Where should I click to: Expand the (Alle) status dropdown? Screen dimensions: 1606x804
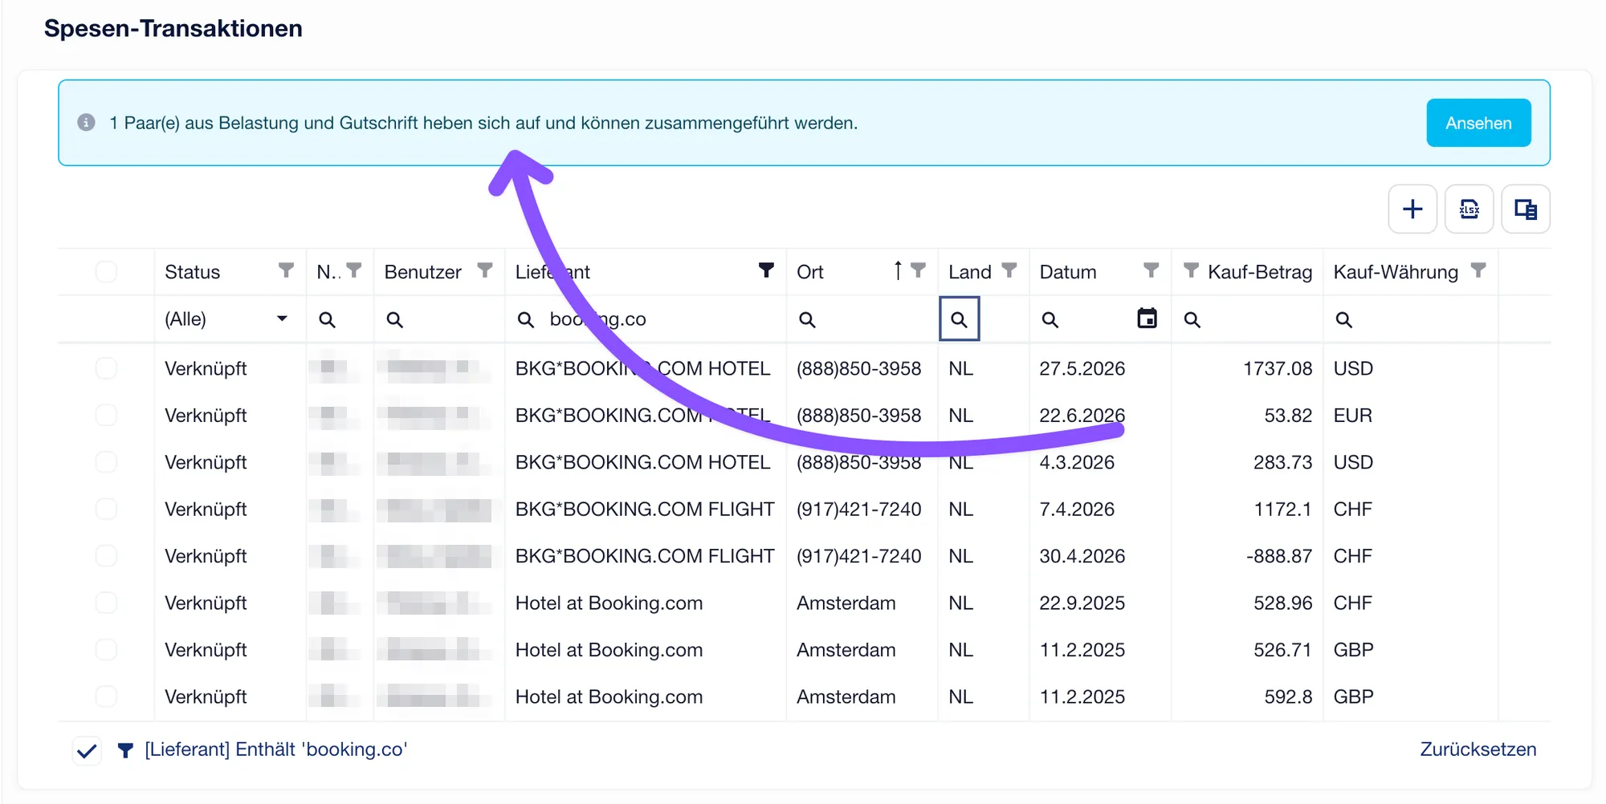point(282,319)
